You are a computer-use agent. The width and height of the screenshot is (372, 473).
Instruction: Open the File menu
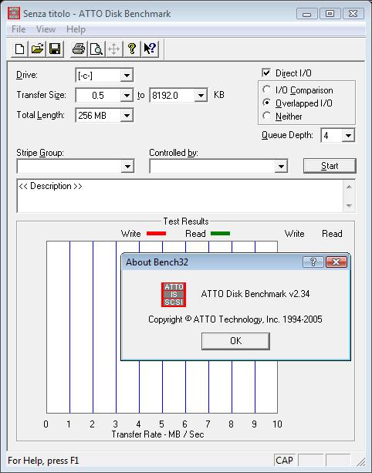[x=19, y=29]
